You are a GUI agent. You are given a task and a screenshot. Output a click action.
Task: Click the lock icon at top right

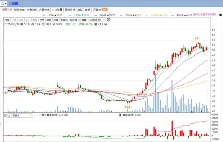pos(220,14)
